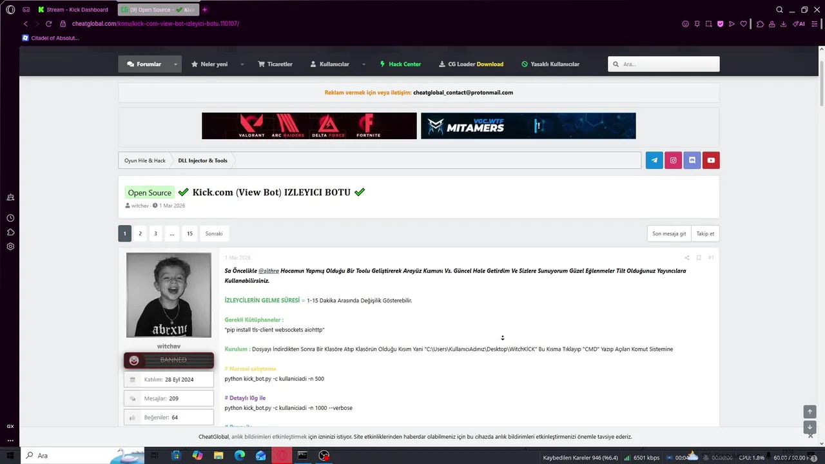
Task: Open browser downloads icon
Action: click(783, 24)
